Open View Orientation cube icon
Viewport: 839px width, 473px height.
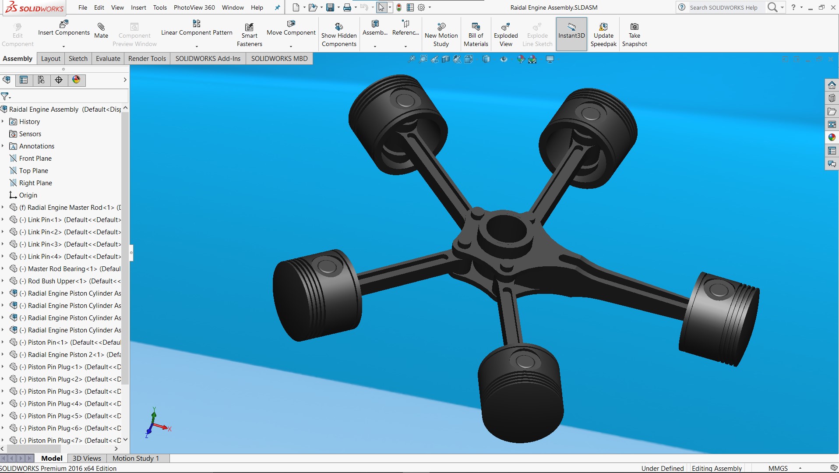point(469,59)
